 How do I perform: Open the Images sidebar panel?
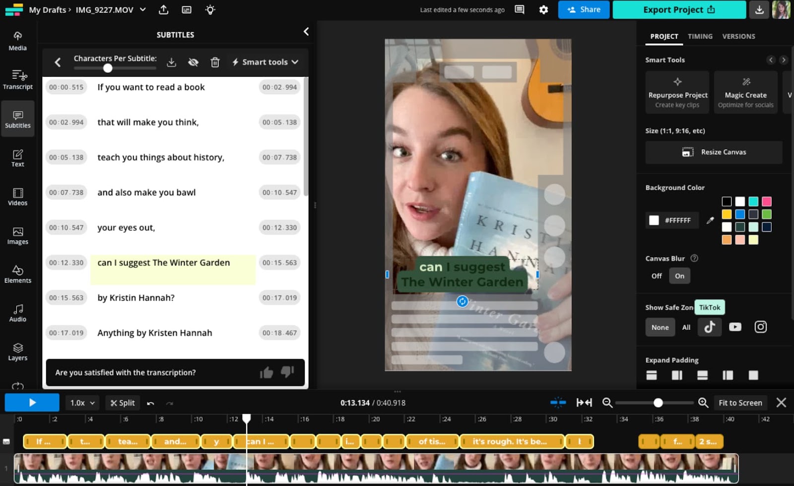tap(17, 236)
